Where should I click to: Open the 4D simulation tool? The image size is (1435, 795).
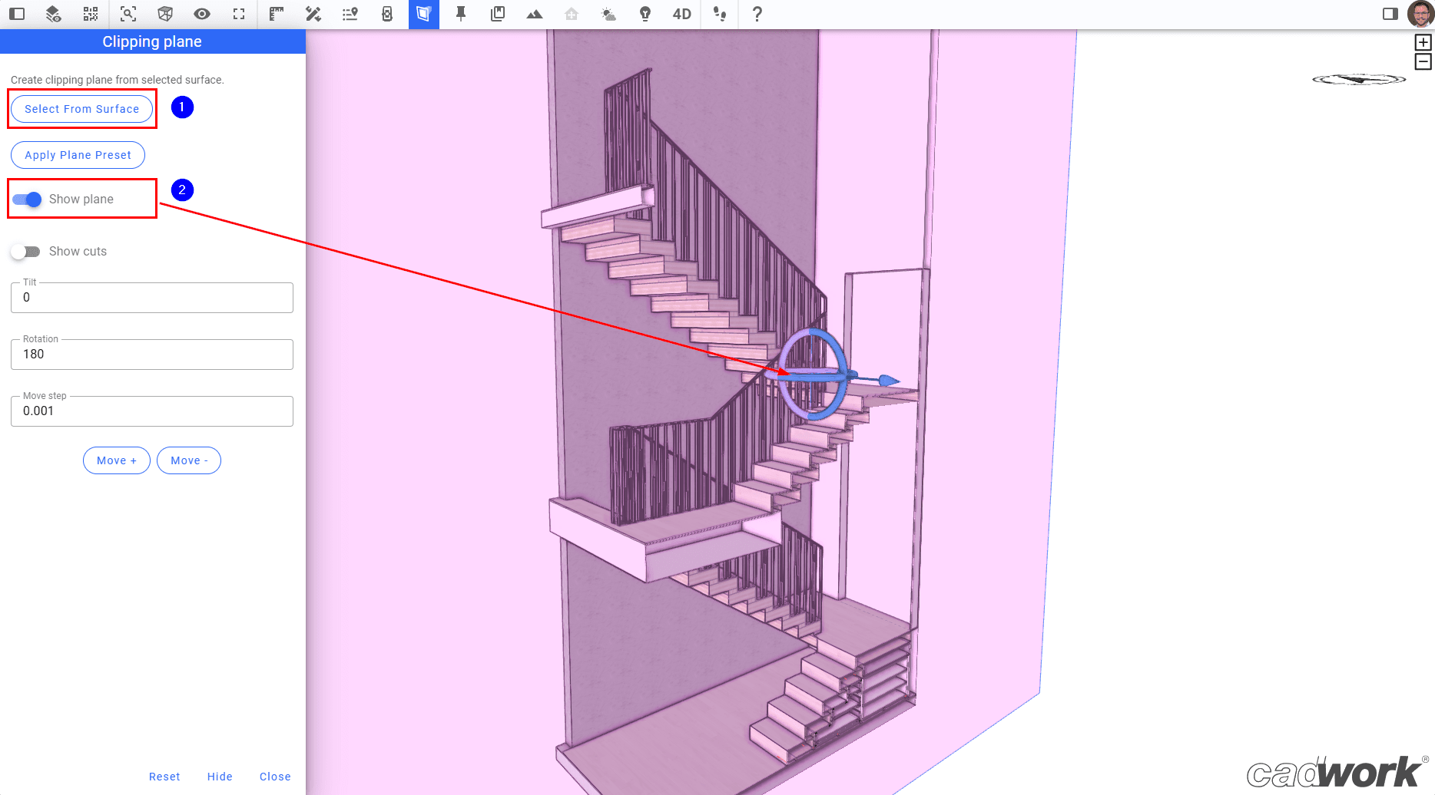680,14
